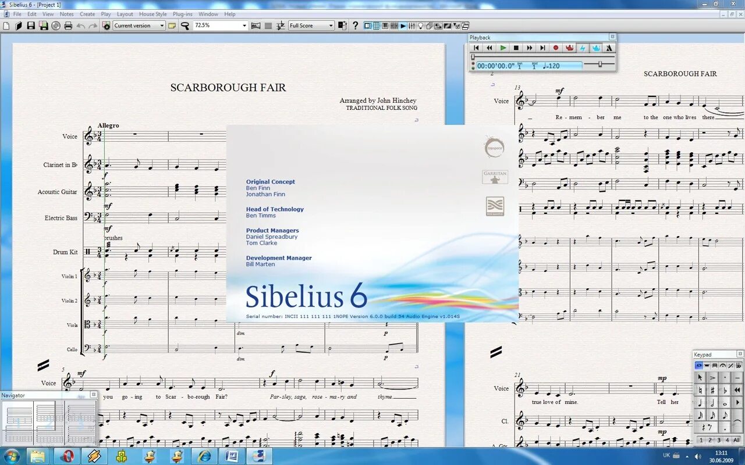Open the Plug-ins menu

coord(182,14)
